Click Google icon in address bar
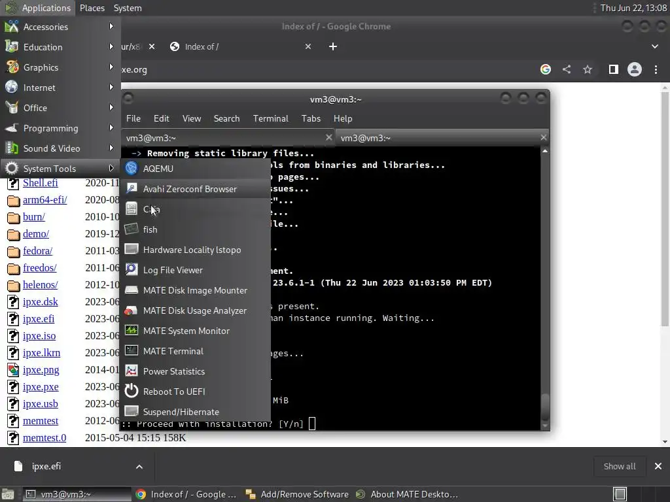 pyautogui.click(x=546, y=69)
